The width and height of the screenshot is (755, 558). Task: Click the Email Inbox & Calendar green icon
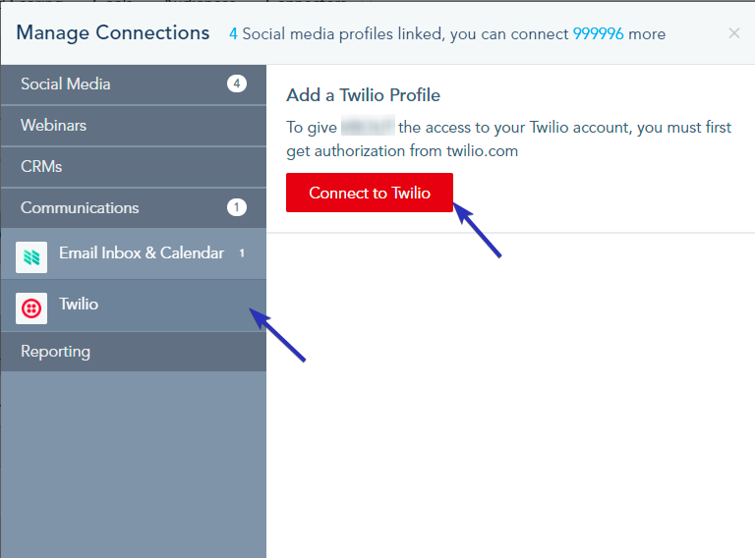click(31, 257)
